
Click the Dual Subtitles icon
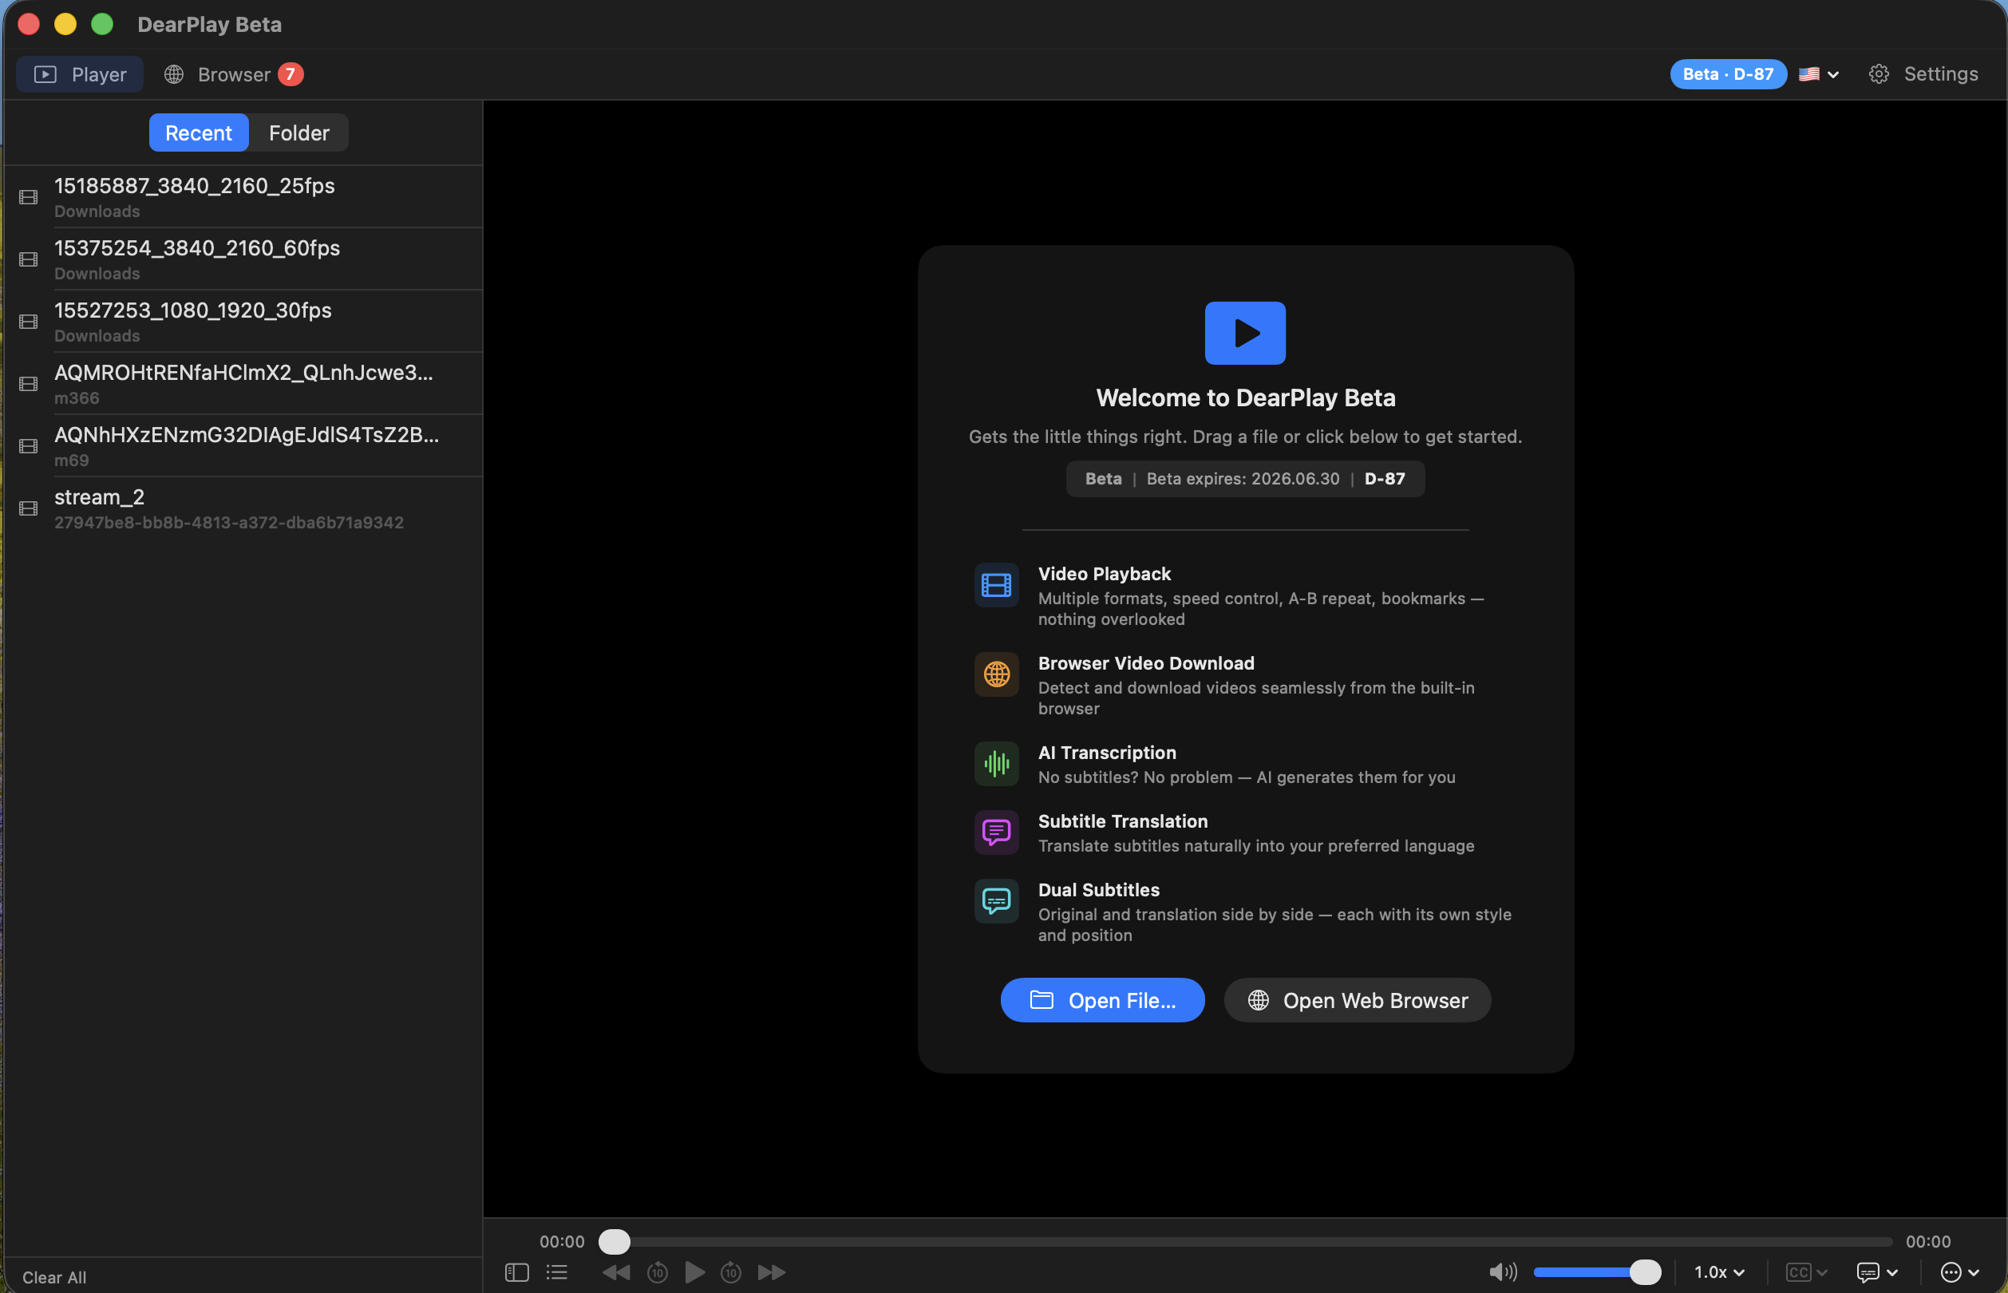click(997, 901)
